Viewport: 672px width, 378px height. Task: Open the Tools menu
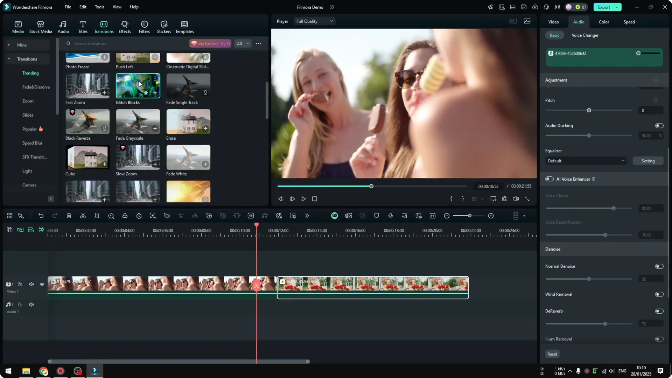click(x=99, y=7)
